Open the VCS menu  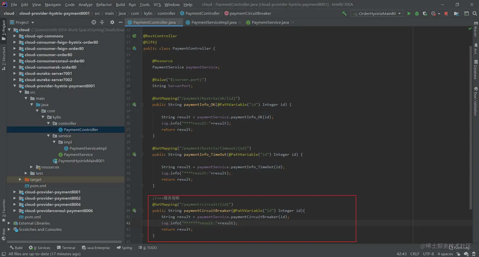(157, 4)
